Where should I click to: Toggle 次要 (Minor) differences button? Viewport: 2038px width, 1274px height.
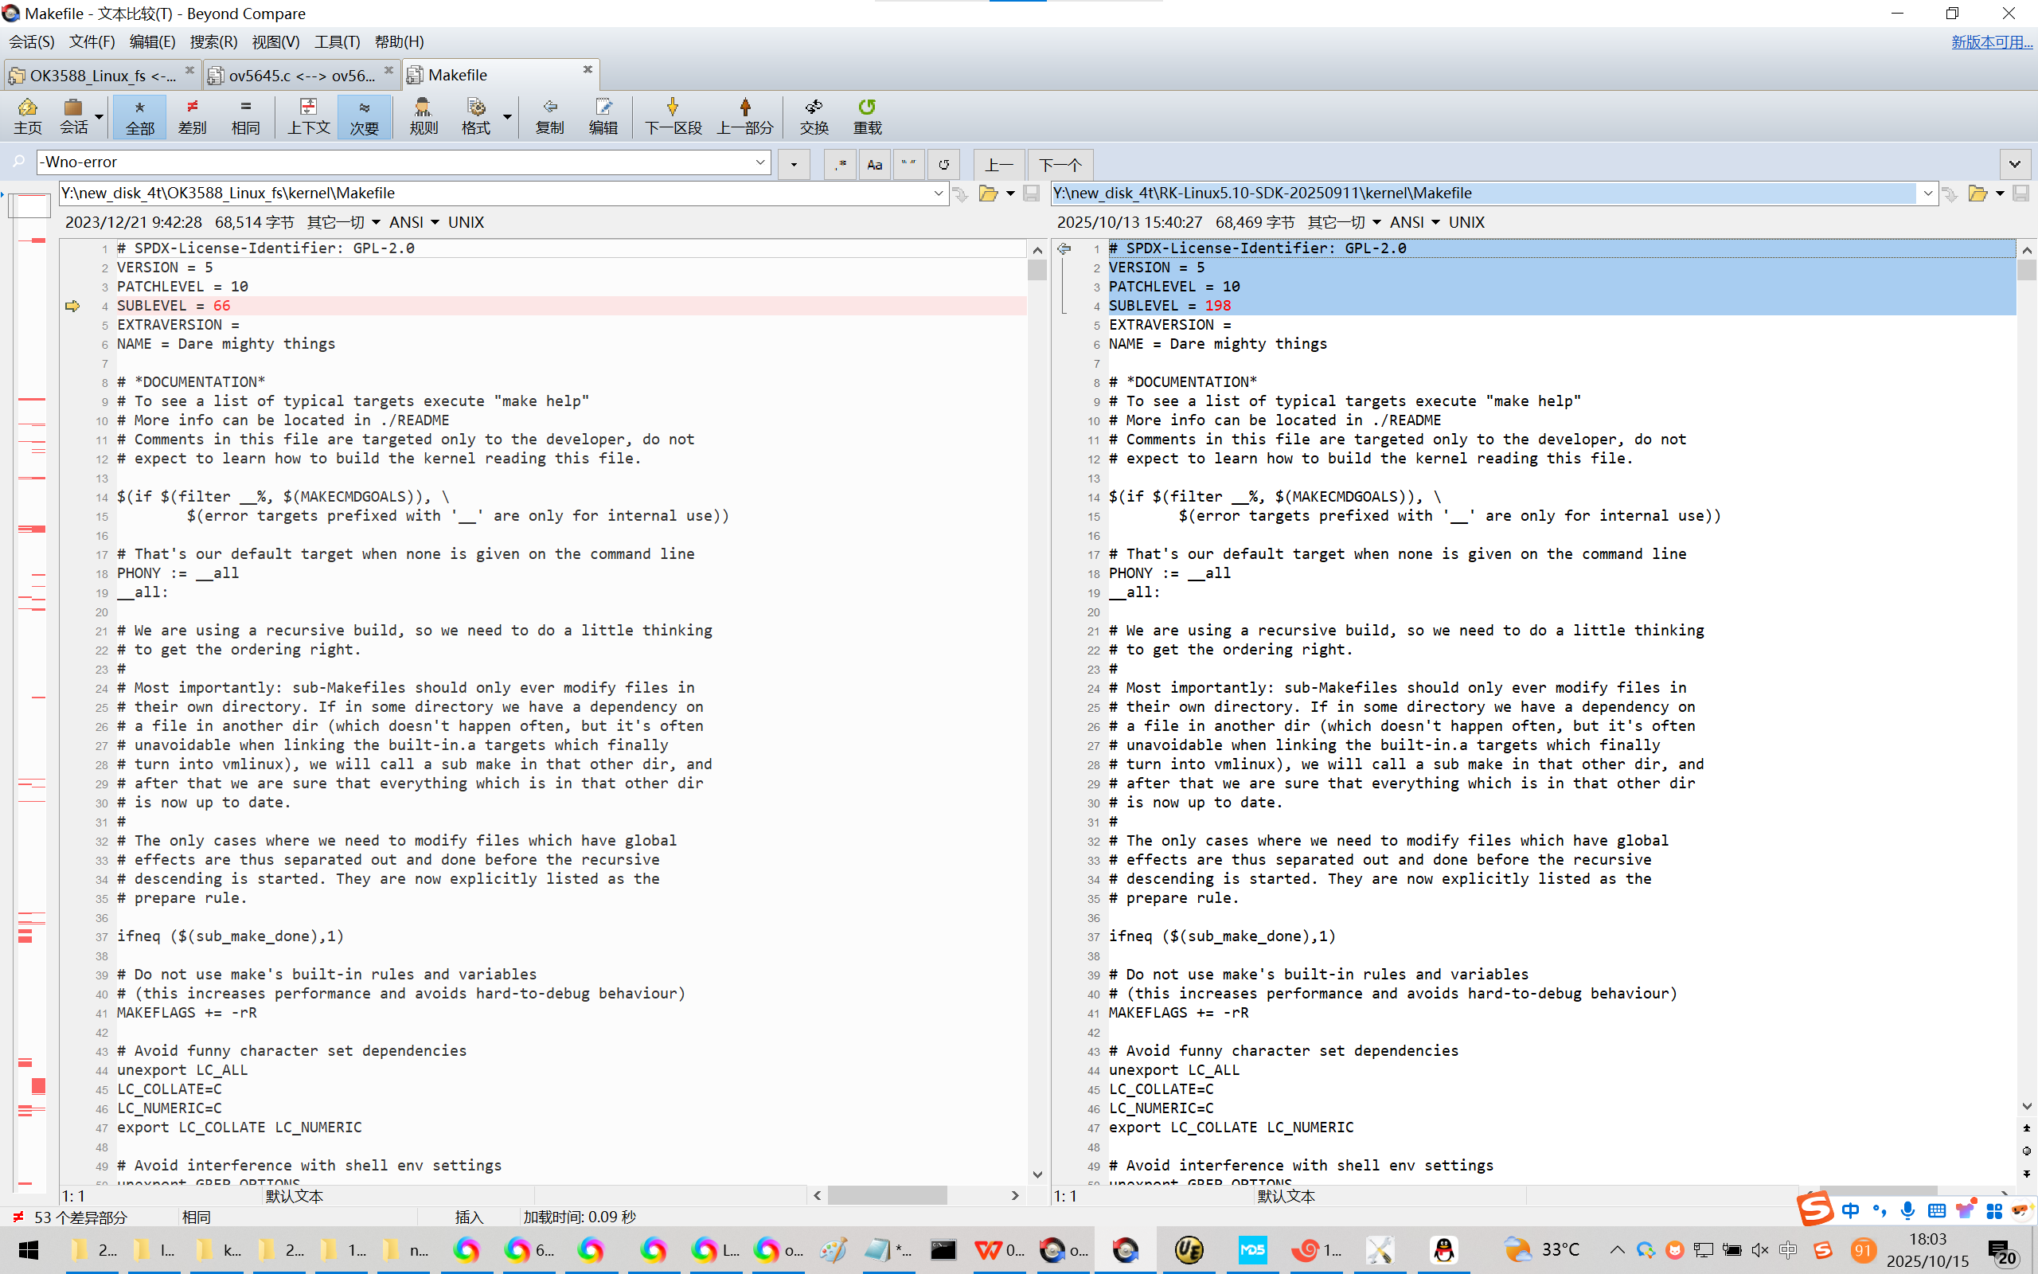coord(364,115)
